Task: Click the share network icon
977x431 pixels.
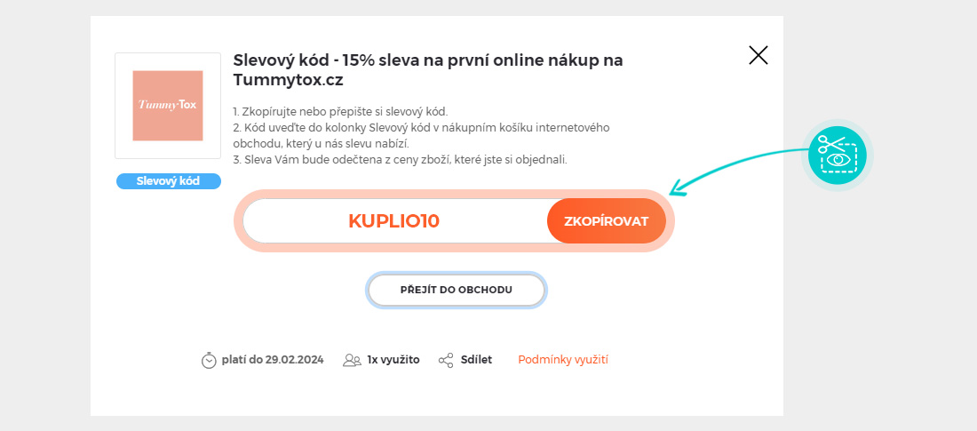Action: (x=446, y=360)
